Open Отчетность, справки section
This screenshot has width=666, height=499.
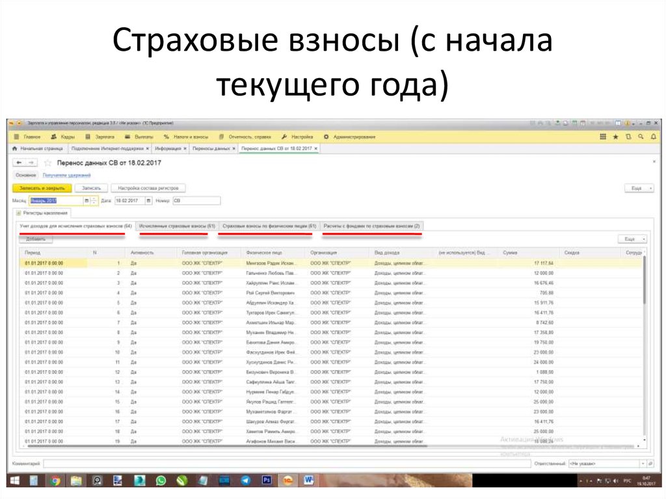221,137
